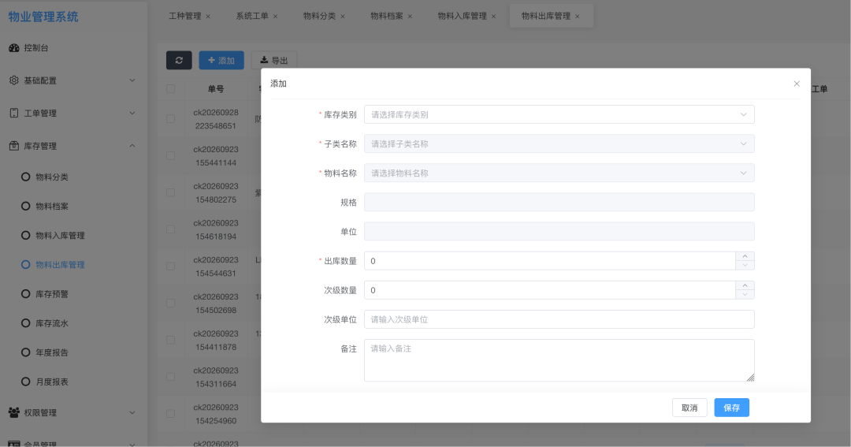The width and height of the screenshot is (851, 447).
Task: Close the 添加 dialog with X
Action: coord(797,84)
